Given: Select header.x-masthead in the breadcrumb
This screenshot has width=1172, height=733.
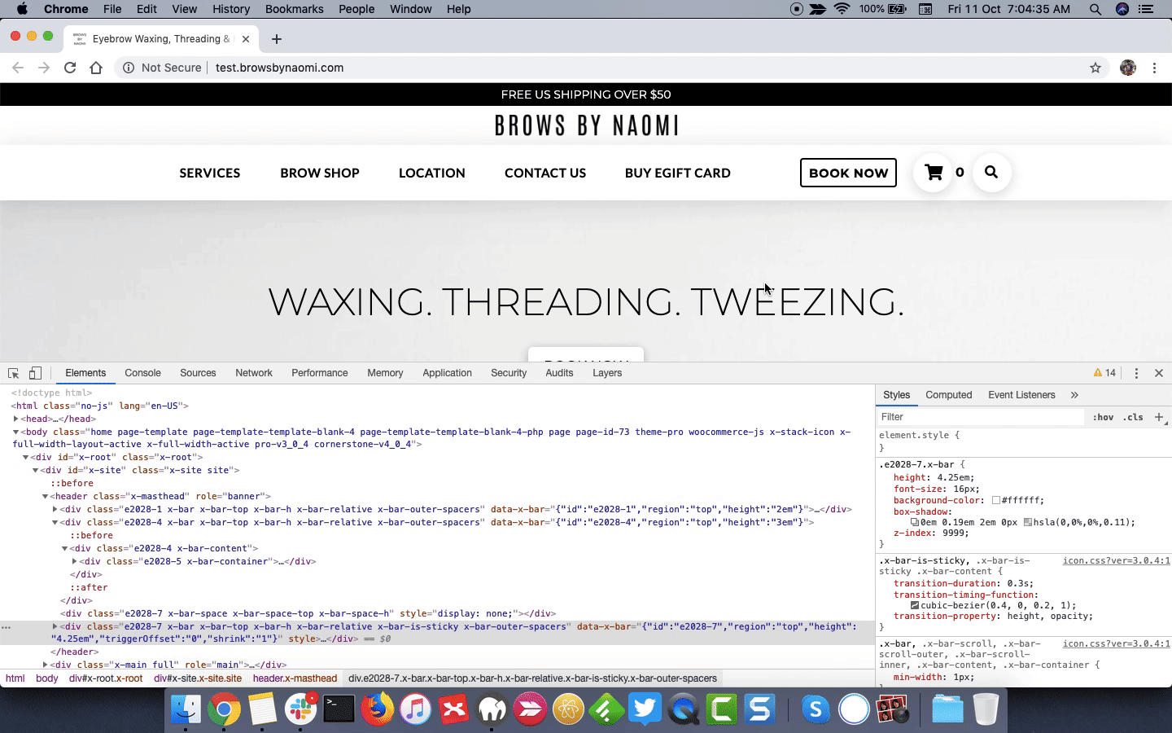Looking at the screenshot, I should click(295, 678).
